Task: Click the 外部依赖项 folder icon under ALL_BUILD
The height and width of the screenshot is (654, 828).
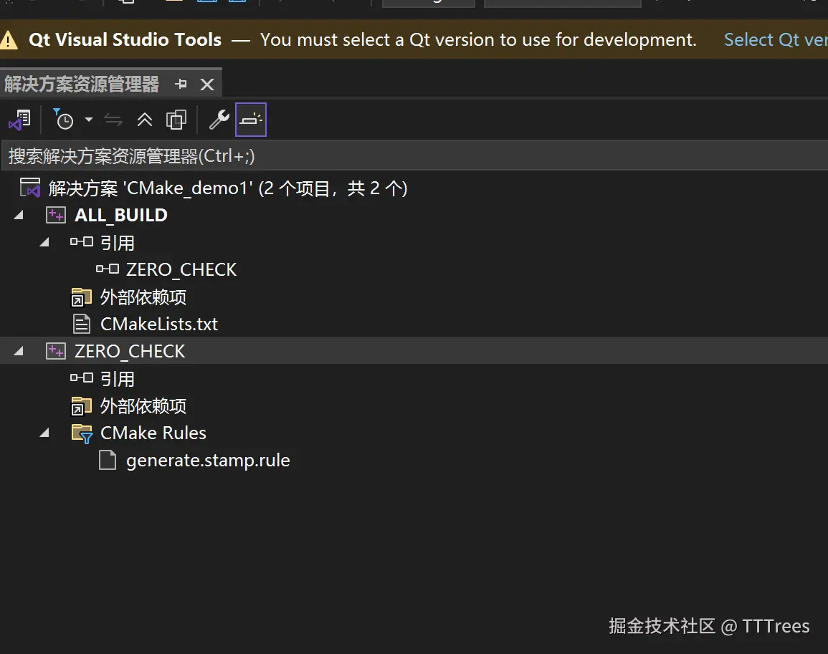Action: tap(81, 297)
